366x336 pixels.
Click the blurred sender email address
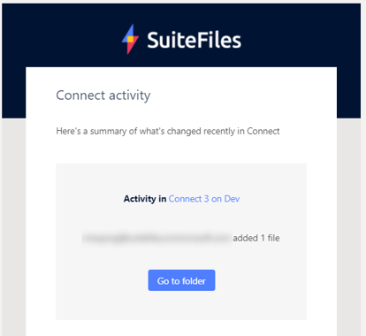coord(156,238)
